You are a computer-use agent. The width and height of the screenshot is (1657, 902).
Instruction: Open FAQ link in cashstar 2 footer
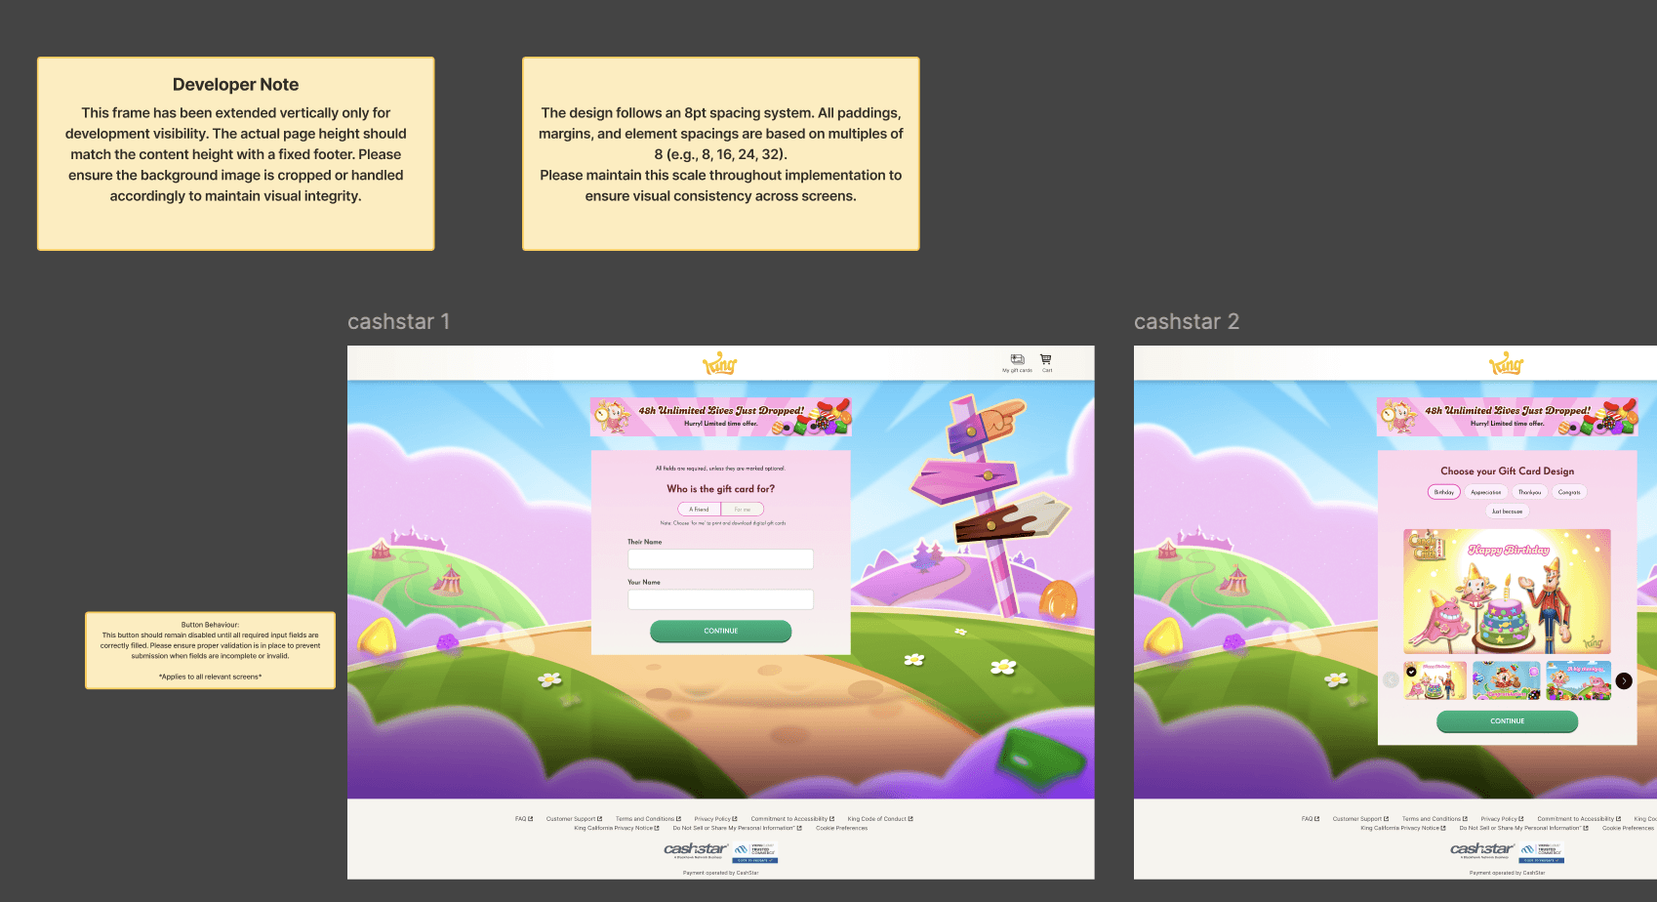(x=1311, y=819)
